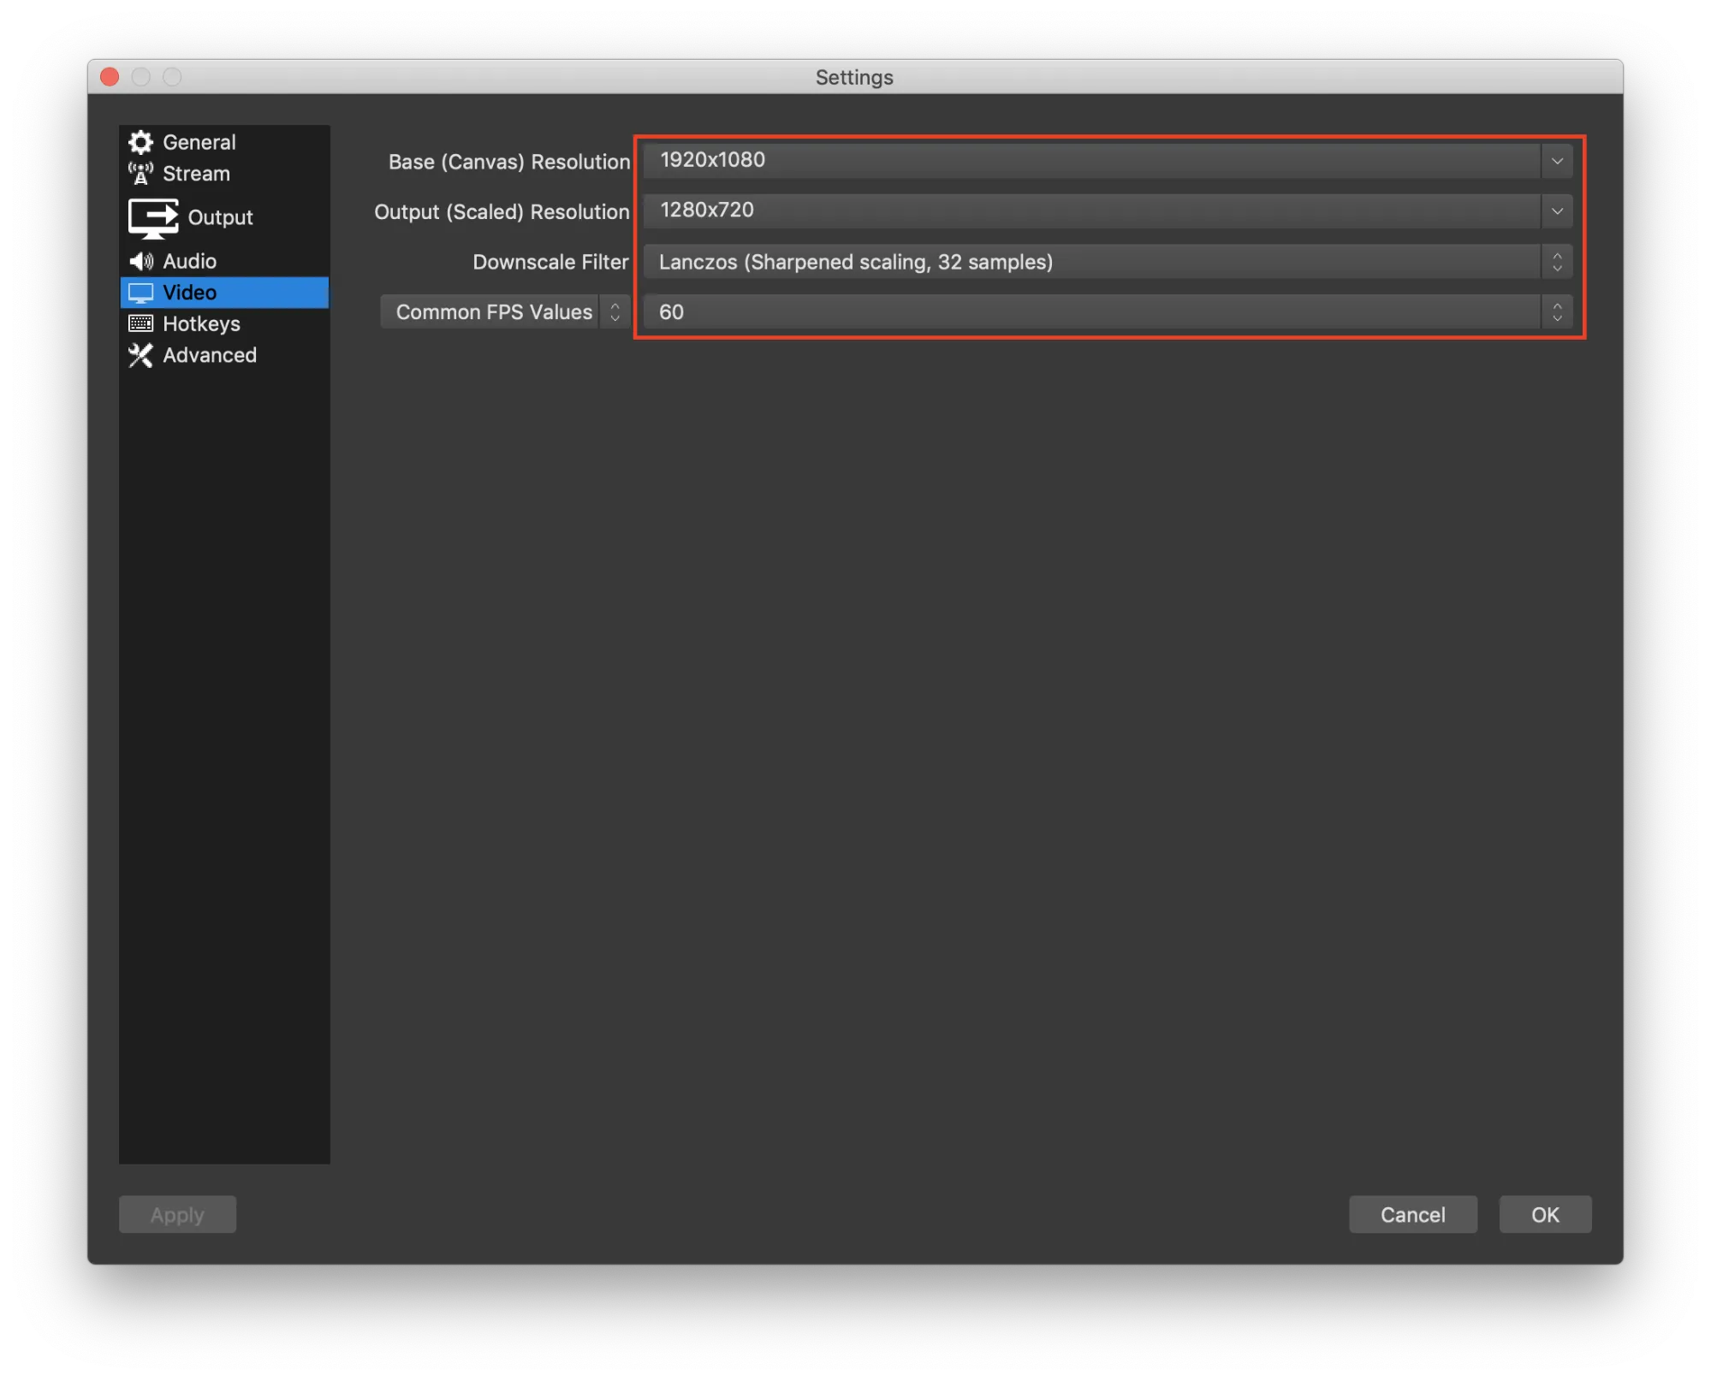Switch to the Hotkeys settings section
Viewport: 1711px width, 1381px height.
[201, 323]
